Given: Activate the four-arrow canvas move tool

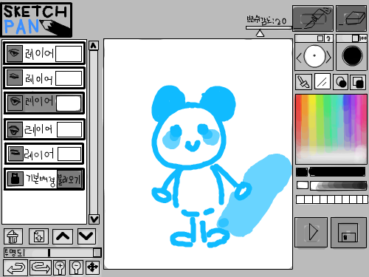Looking at the screenshot, I should click(x=93, y=267).
